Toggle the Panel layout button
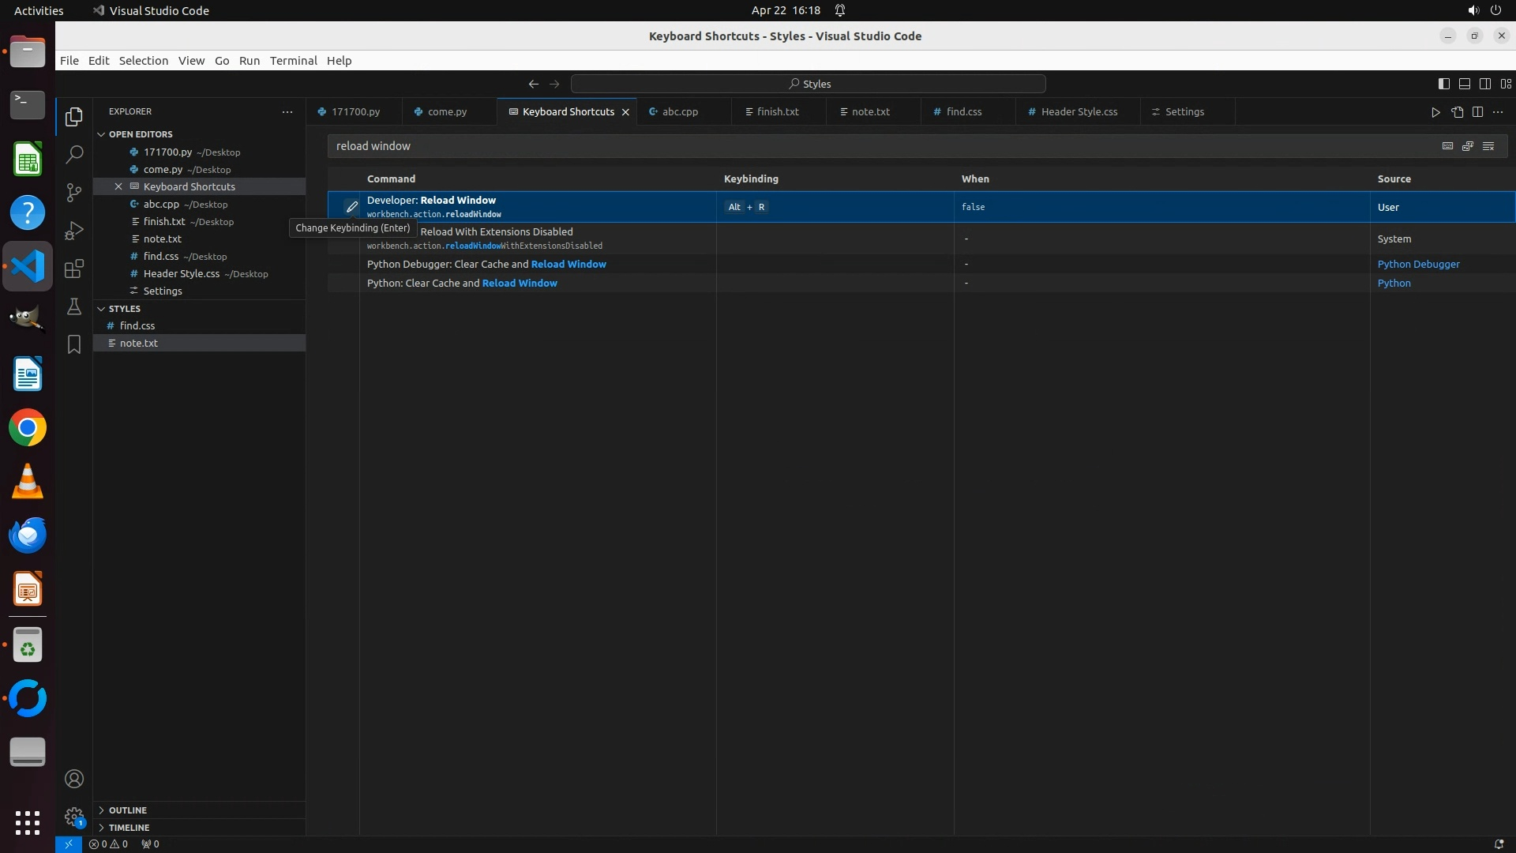Screen dimensions: 1516x853 pos(1464,84)
